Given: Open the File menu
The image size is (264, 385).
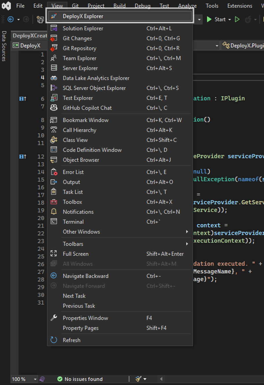Looking at the screenshot, I should point(20,6).
